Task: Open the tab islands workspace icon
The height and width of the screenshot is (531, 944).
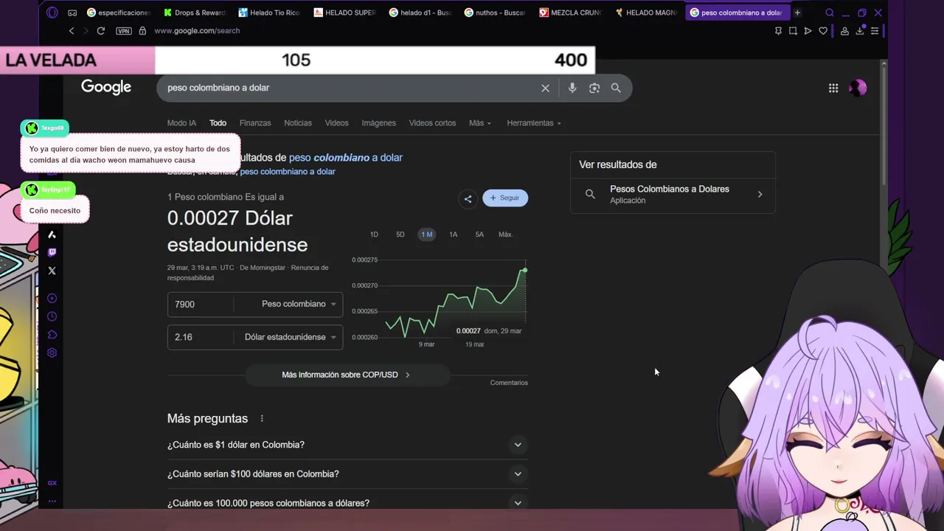Action: (72, 13)
